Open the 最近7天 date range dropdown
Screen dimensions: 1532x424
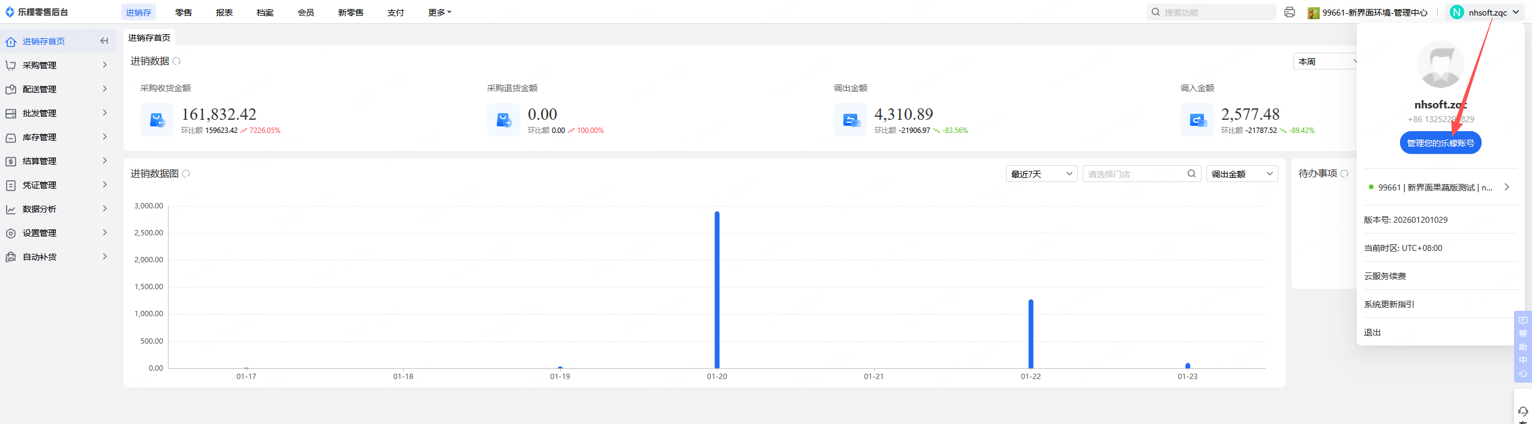point(1041,174)
